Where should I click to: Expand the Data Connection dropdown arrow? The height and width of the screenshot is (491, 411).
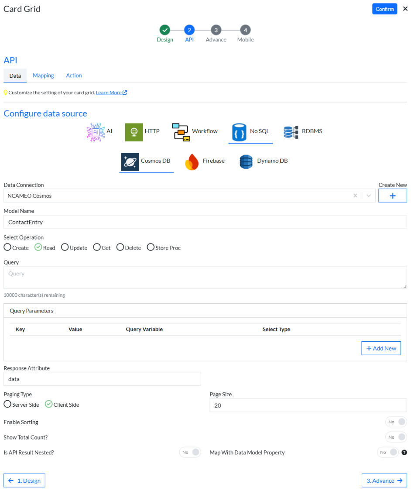(369, 196)
